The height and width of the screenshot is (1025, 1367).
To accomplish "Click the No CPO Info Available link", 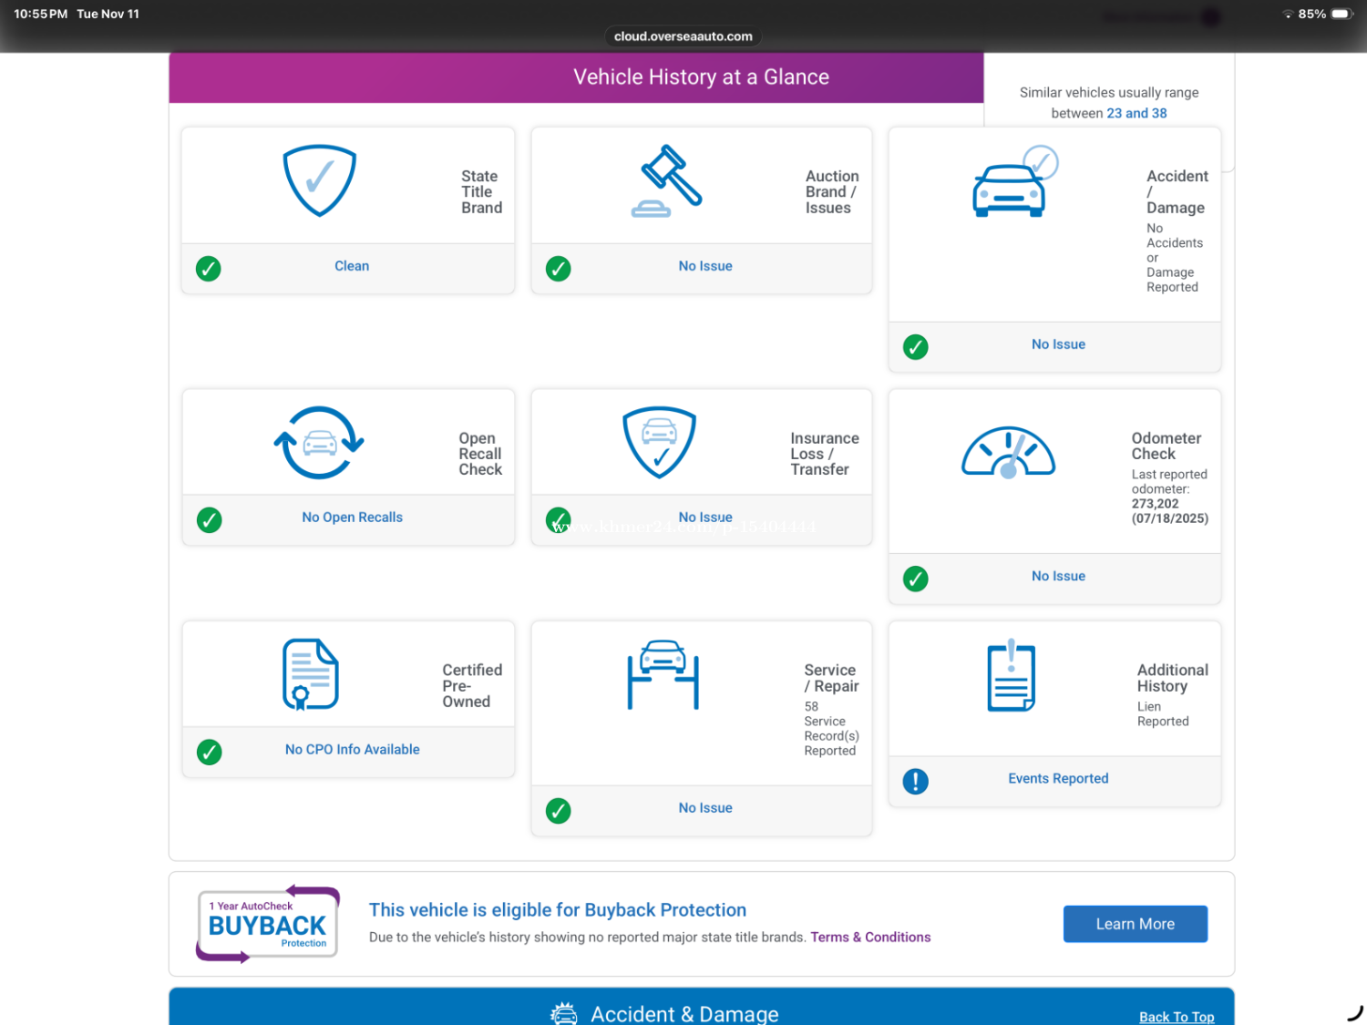I will pos(352,750).
